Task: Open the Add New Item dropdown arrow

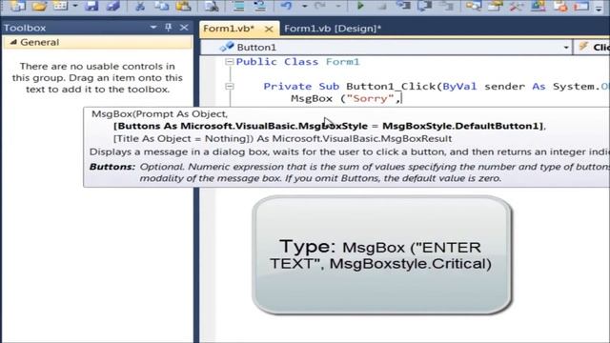Action: [x=75, y=6]
